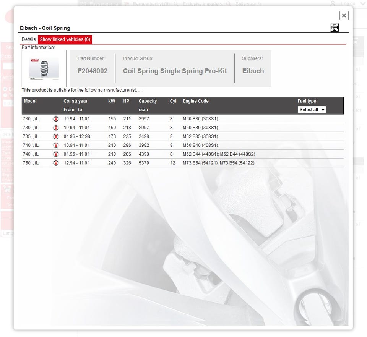The height and width of the screenshot is (337, 367).
Task: Click the 218 HP value
Action: [127, 128]
